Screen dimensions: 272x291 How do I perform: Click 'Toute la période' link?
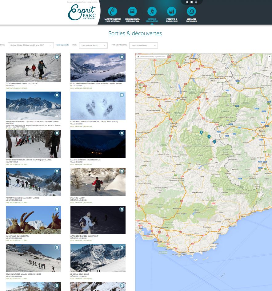(62, 45)
